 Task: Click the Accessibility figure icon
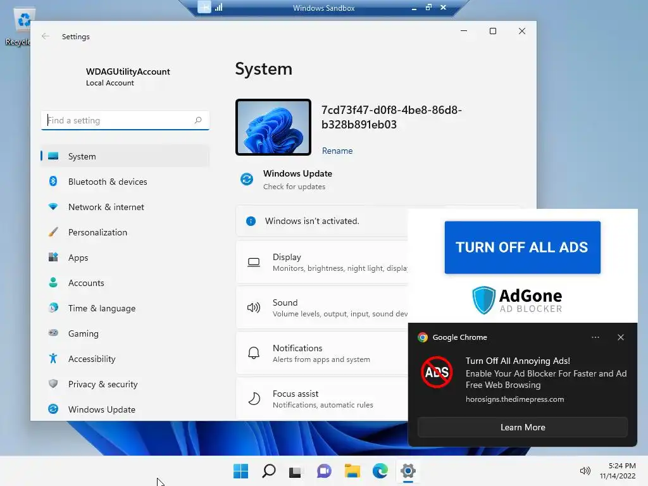coord(53,358)
